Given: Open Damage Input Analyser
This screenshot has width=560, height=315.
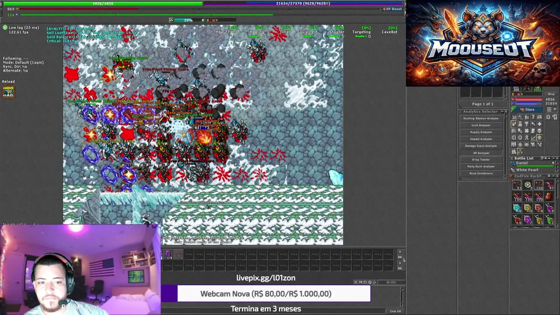Looking at the screenshot, I should [x=481, y=146].
